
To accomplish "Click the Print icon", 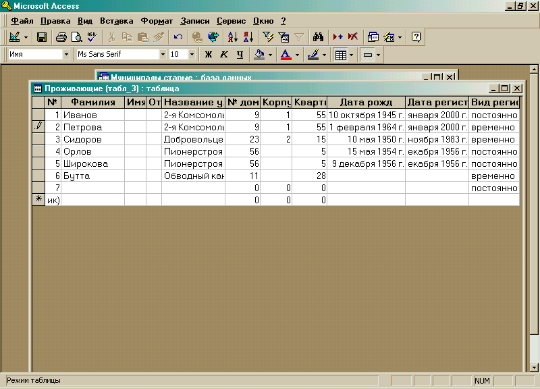I will click(61, 37).
